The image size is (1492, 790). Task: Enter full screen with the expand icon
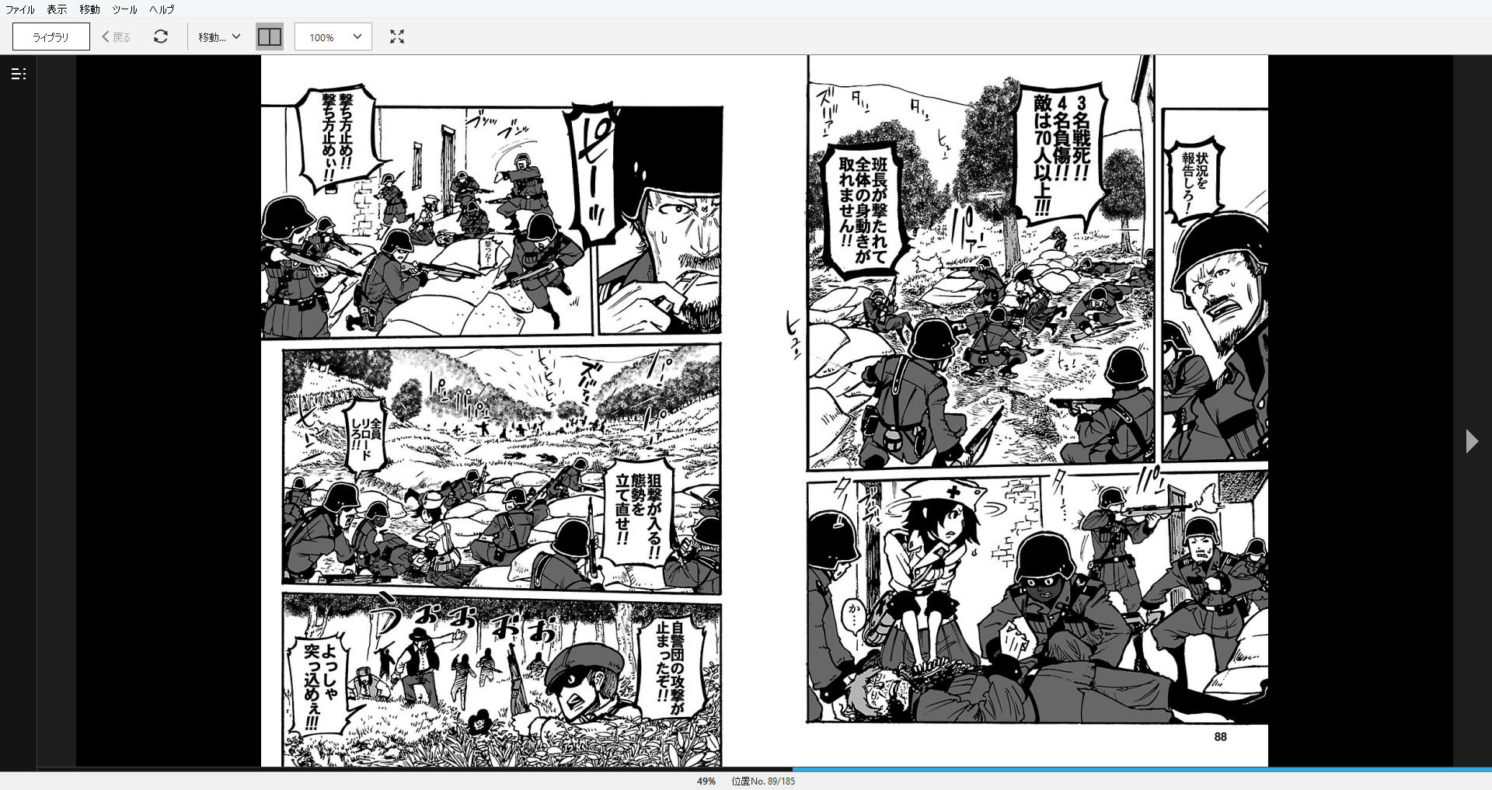click(397, 37)
